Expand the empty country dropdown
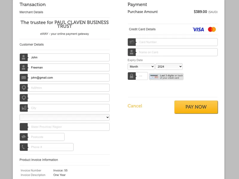The width and height of the screenshot is (239, 179). tap(65, 117)
